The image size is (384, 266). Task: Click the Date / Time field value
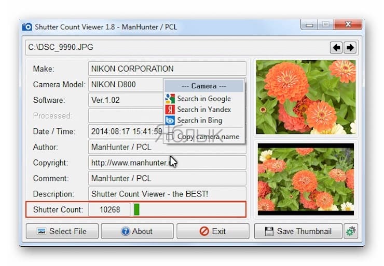click(x=126, y=131)
